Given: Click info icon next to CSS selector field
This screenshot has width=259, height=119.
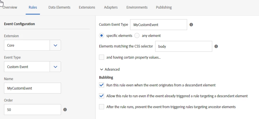Looking at the screenshot, I should tap(216, 46).
